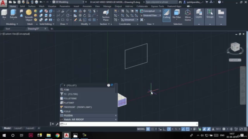Click the No Filter selection icon

pos(177,14)
